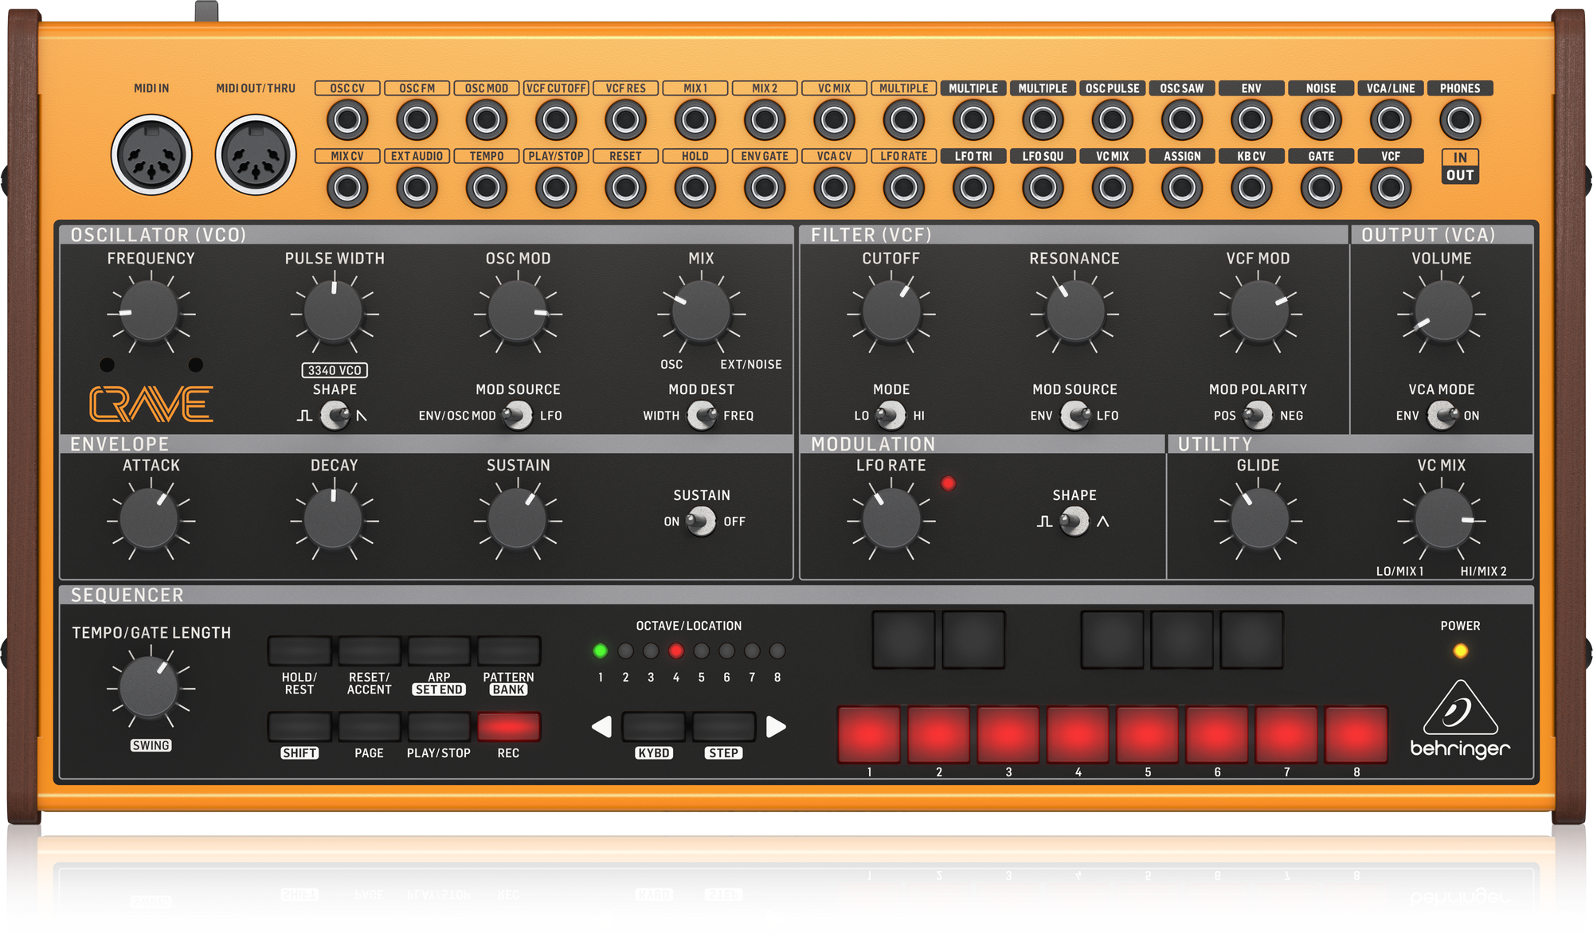
Task: Click the LFO TRI output jack
Action: click(973, 188)
